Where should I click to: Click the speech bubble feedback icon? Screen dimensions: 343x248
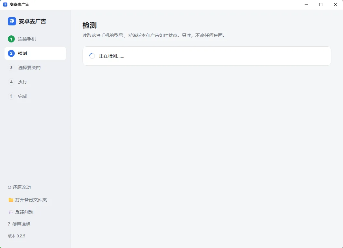[11, 212]
